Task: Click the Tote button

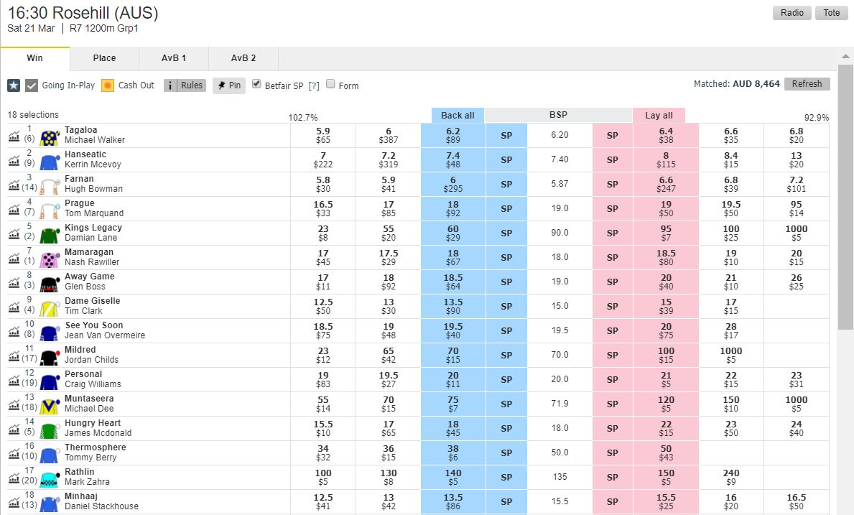Action: coord(831,13)
